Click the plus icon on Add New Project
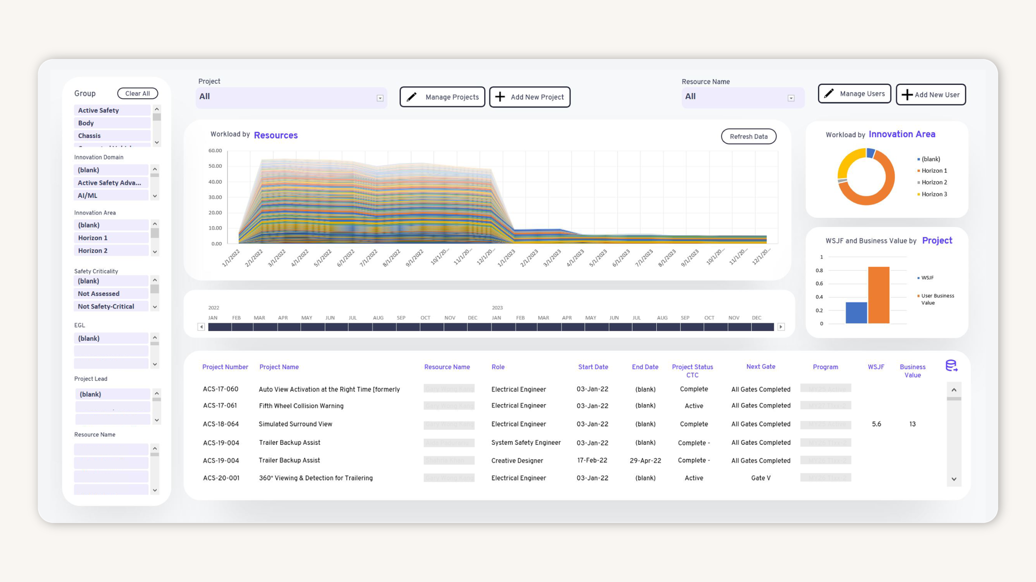Image resolution: width=1036 pixels, height=582 pixels. coord(500,97)
